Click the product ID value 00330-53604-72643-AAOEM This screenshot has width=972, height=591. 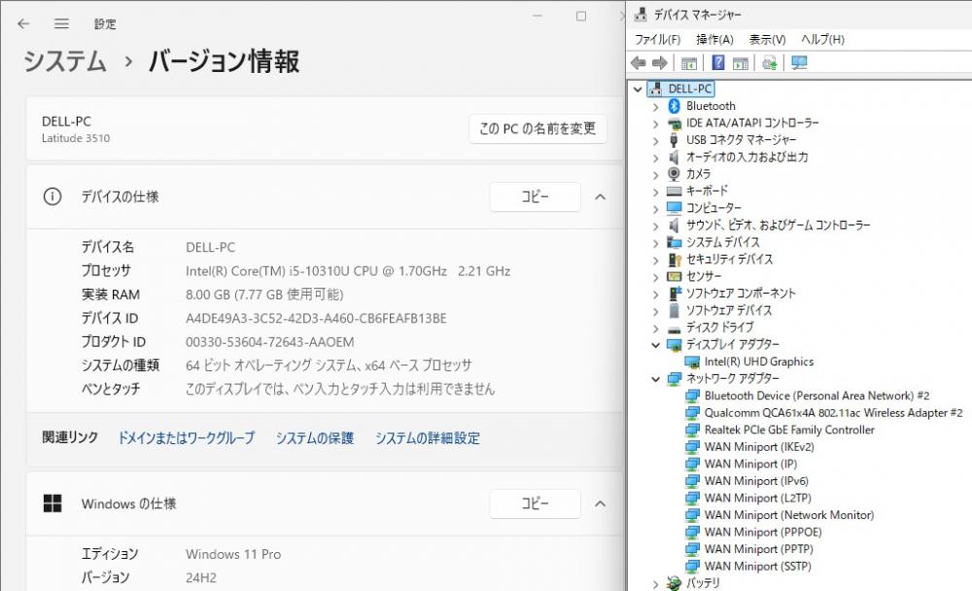click(269, 342)
